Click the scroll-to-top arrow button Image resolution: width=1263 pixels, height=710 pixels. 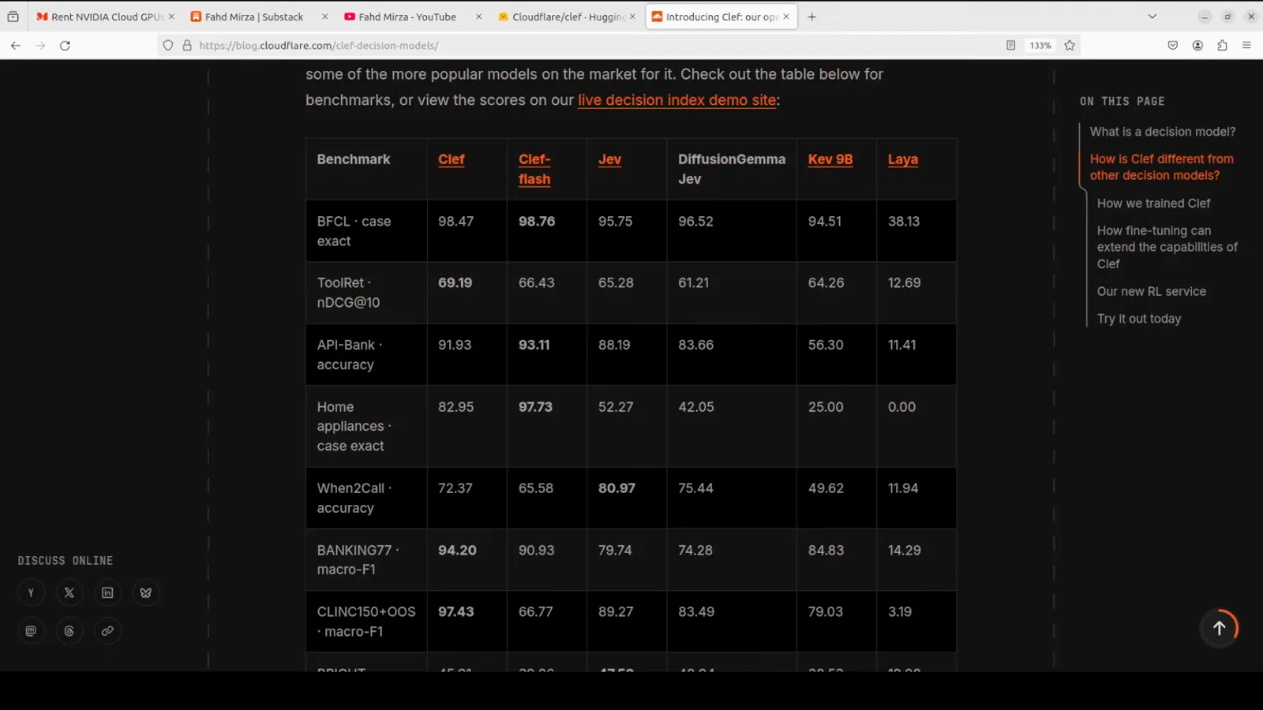click(1220, 628)
